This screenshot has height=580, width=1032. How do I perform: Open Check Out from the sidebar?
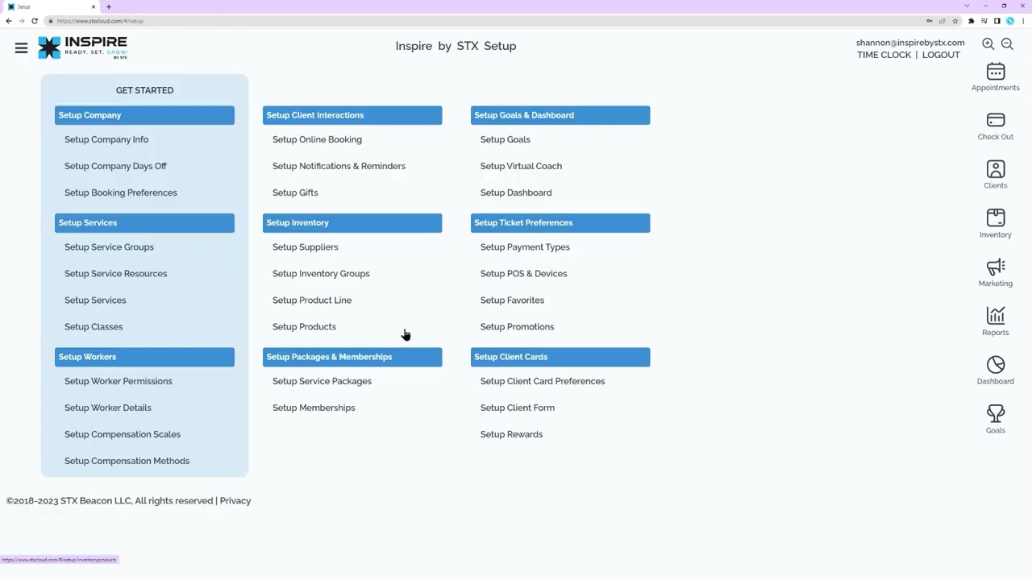996,126
